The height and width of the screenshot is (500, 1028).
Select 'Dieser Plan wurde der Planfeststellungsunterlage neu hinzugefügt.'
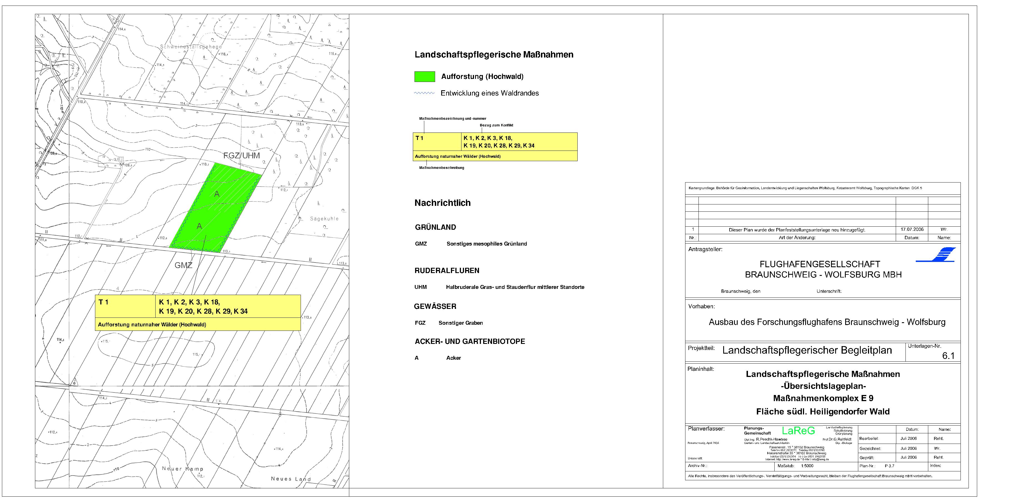(797, 230)
